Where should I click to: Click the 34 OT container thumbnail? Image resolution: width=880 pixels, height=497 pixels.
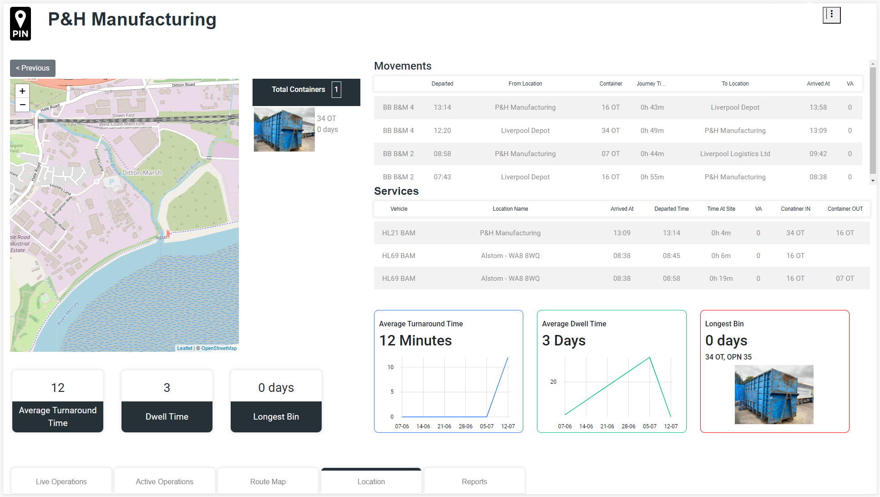click(x=284, y=130)
